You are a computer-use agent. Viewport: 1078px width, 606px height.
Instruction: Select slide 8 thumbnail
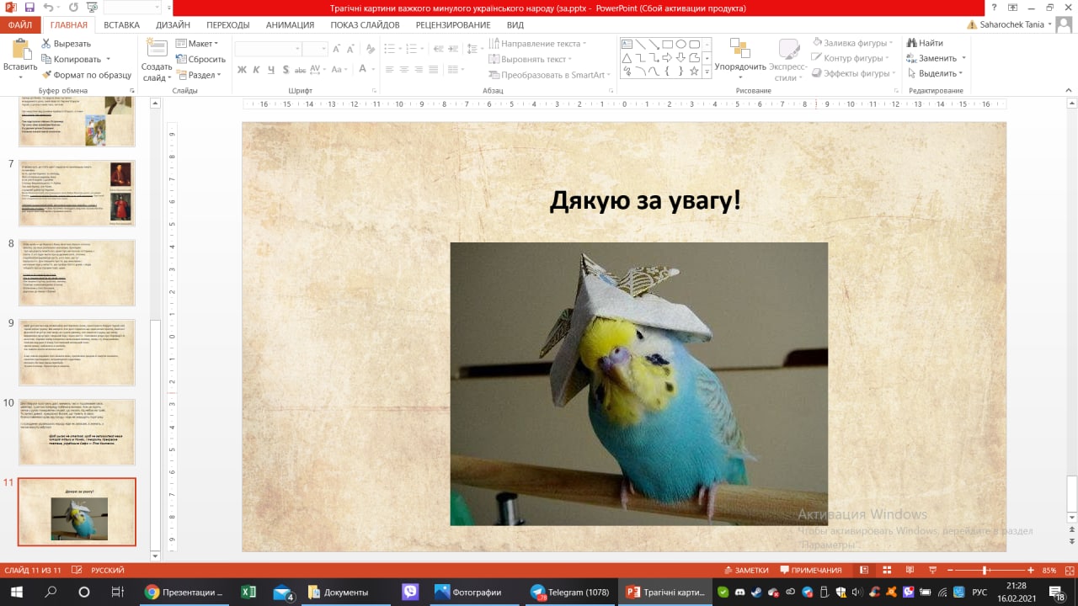(77, 273)
